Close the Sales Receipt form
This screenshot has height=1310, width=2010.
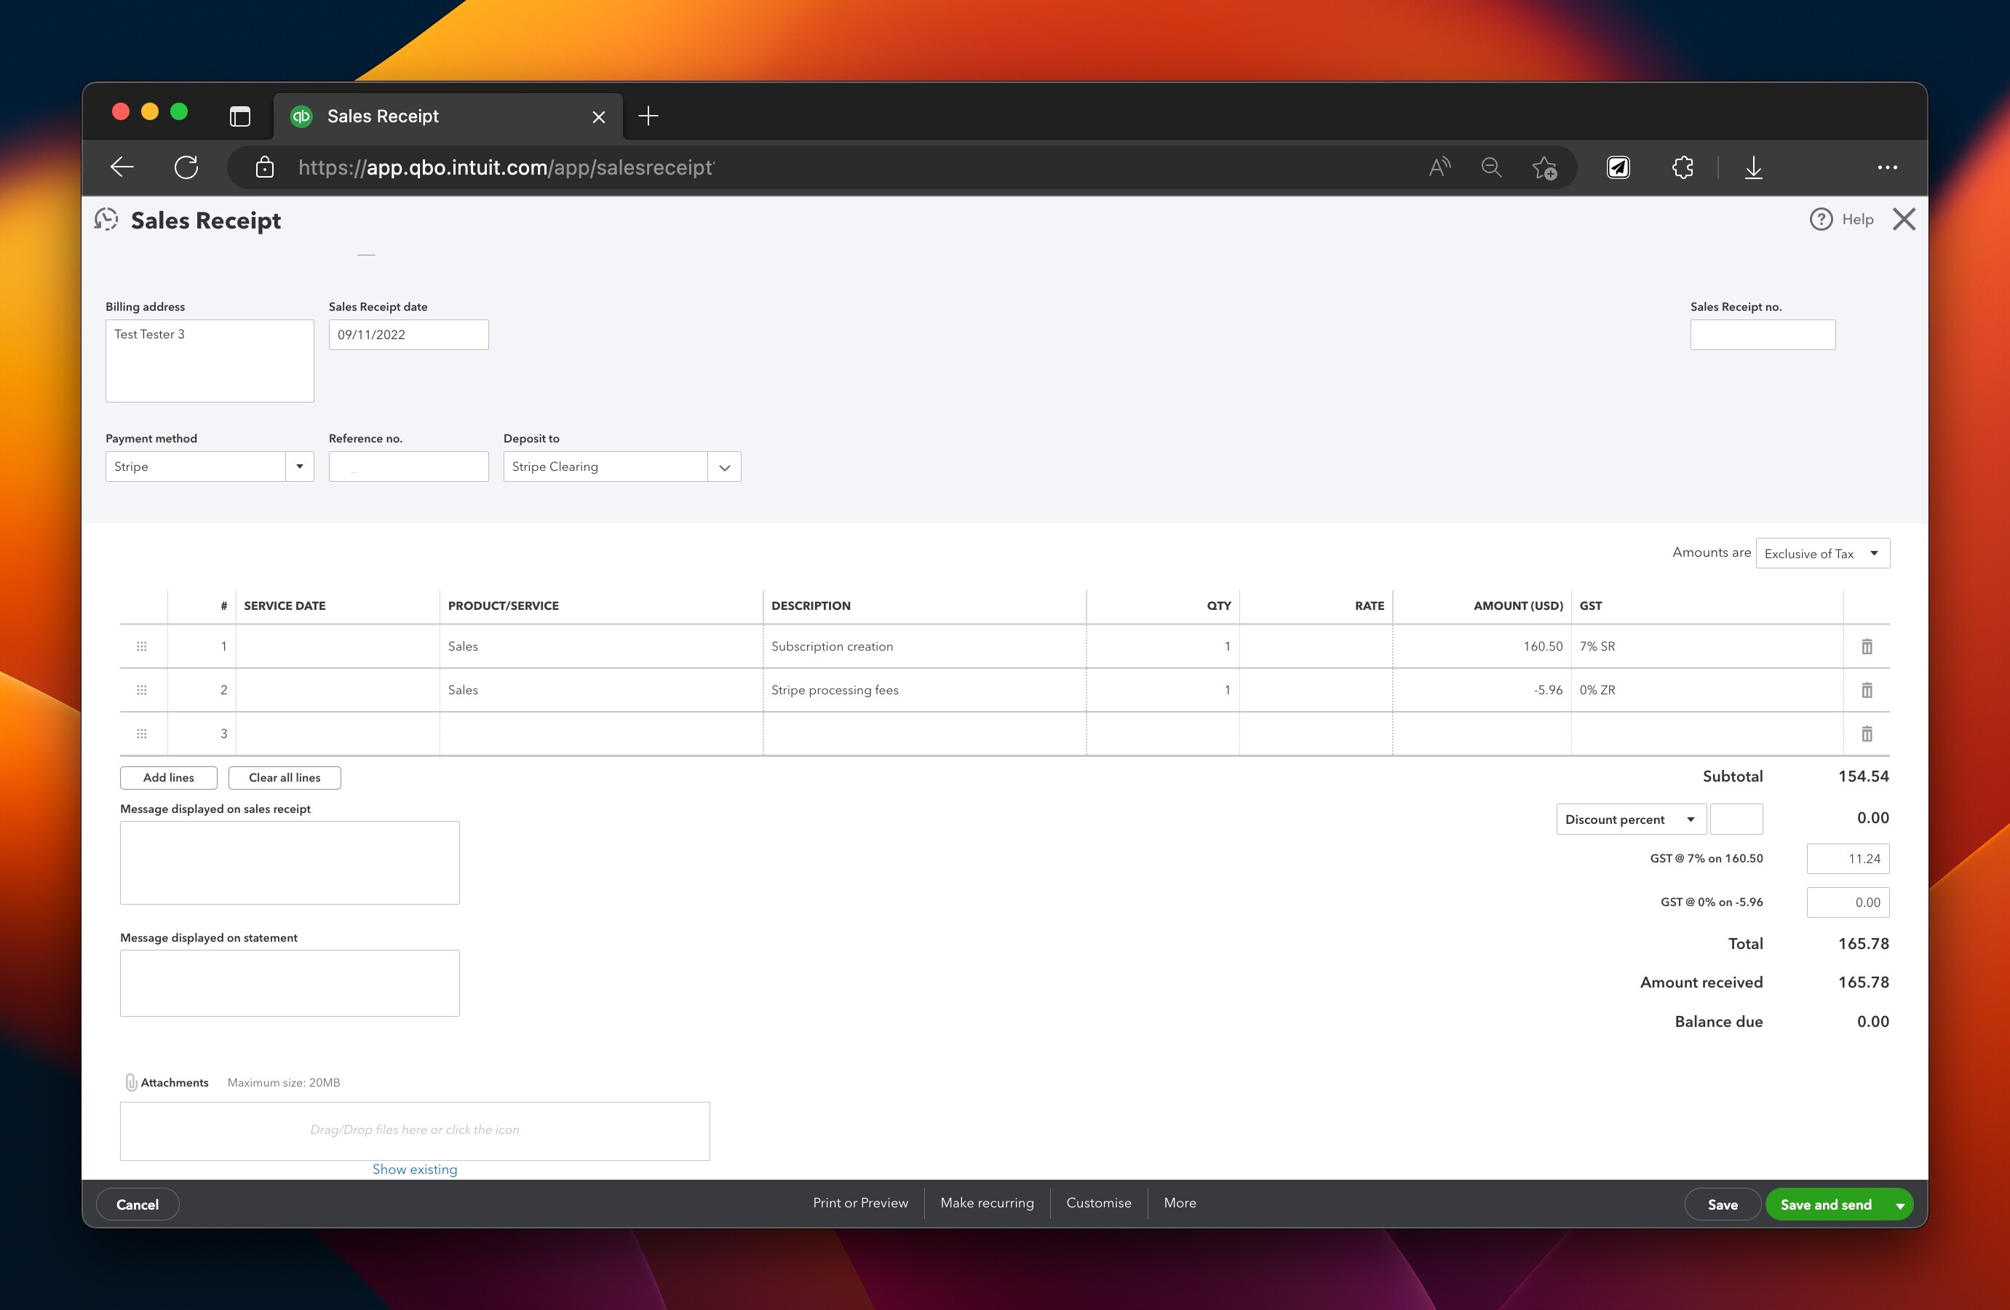(1904, 220)
